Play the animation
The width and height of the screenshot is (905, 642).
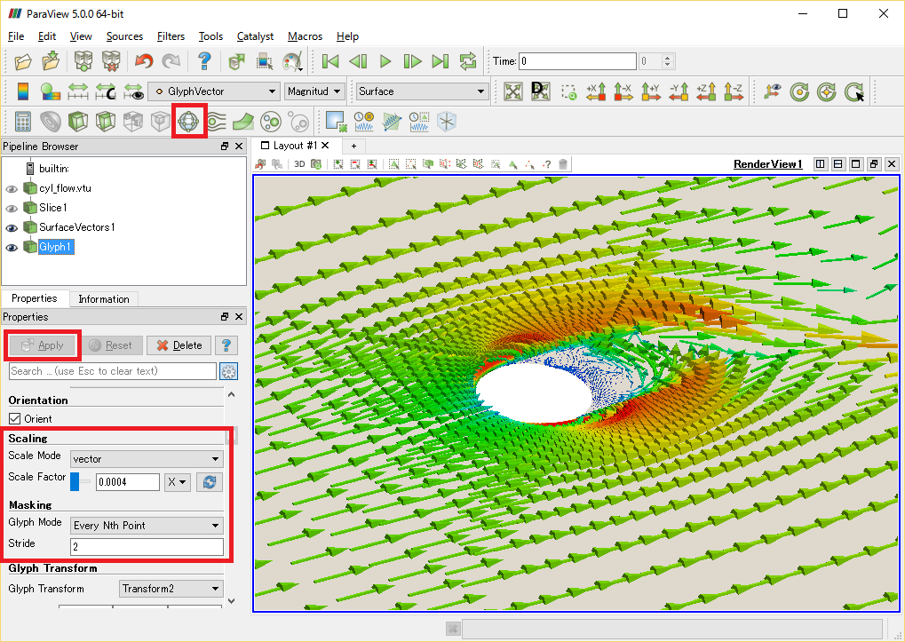(385, 60)
